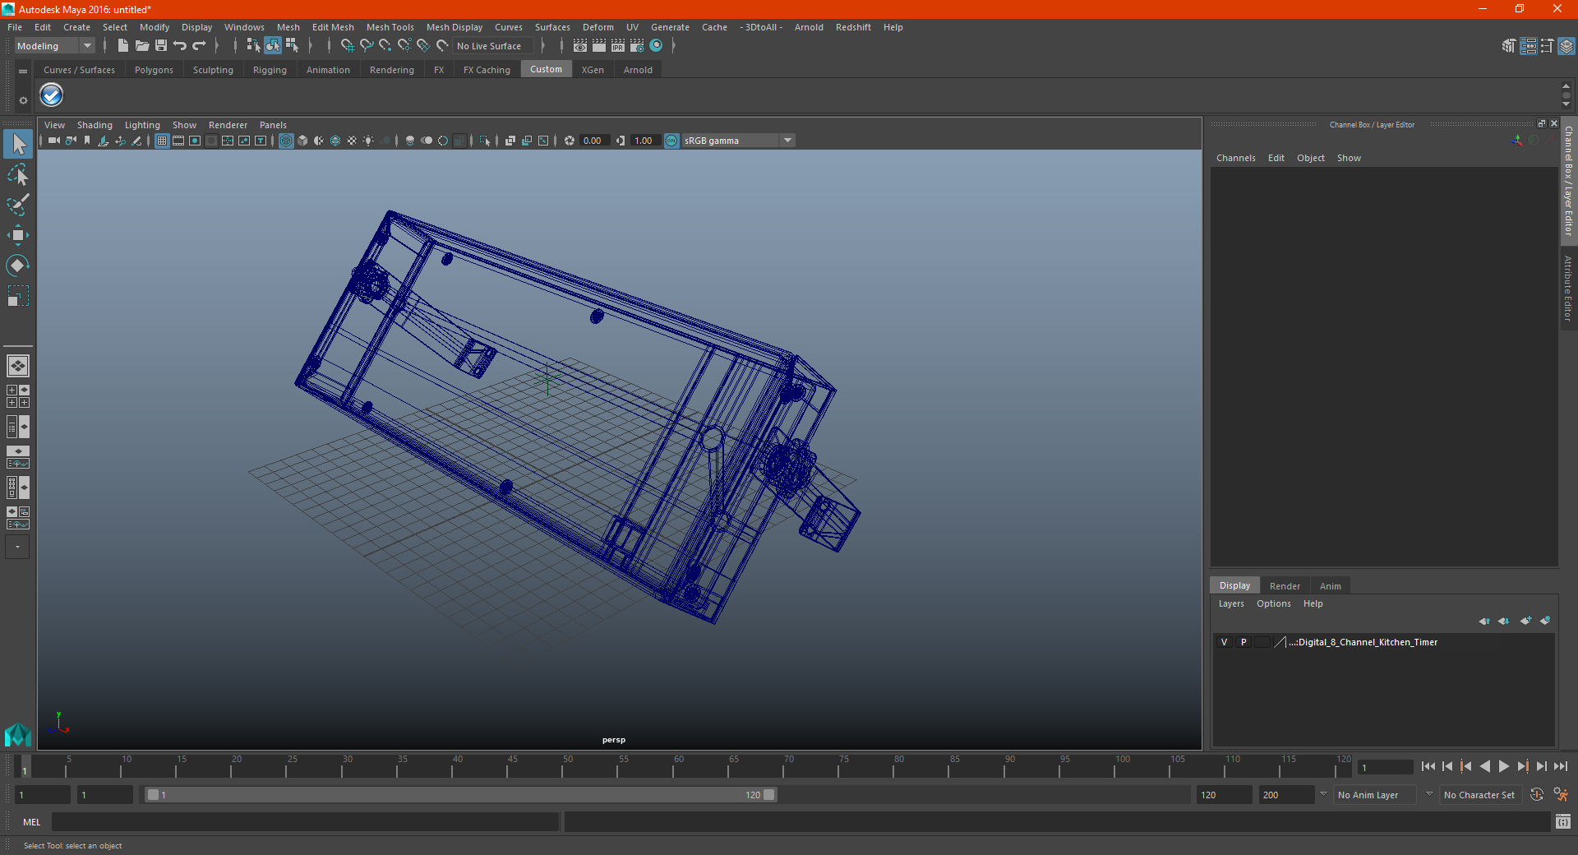Open viewport Shading menu
Image resolution: width=1578 pixels, height=855 pixels.
pos(95,125)
